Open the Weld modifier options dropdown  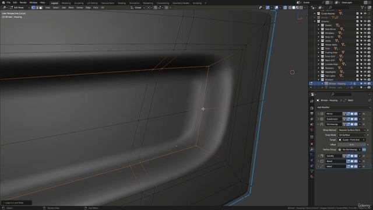pyautogui.click(x=360, y=166)
